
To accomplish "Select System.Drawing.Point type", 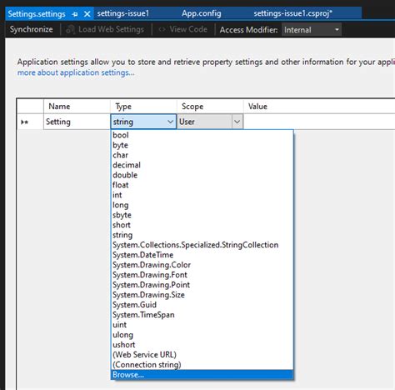I will click(202, 285).
